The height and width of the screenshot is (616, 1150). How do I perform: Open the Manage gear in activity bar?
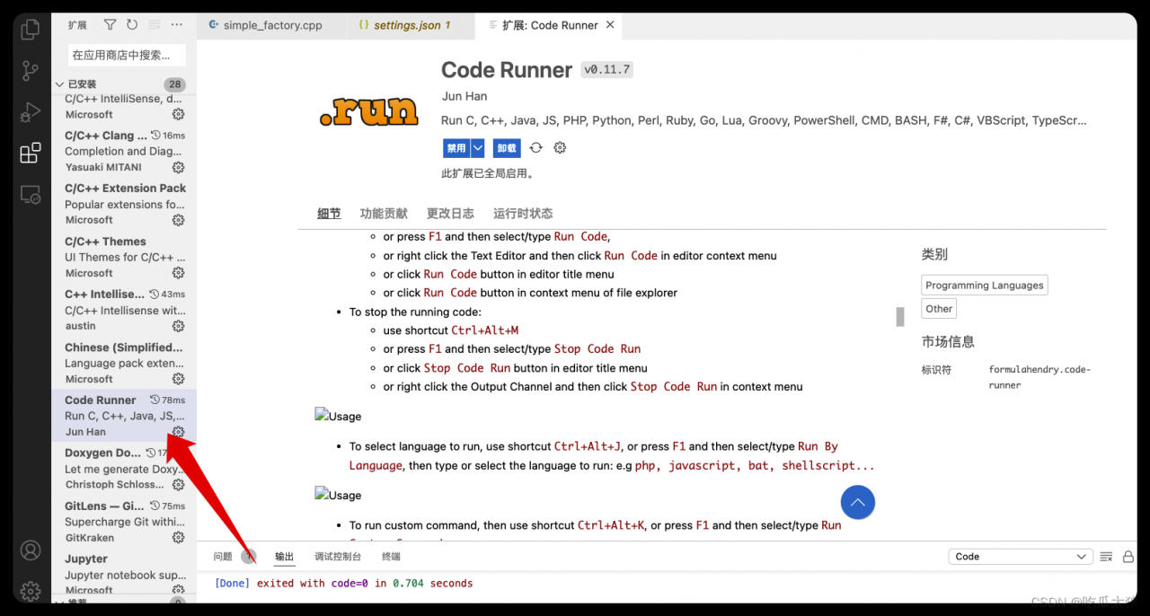click(31, 590)
